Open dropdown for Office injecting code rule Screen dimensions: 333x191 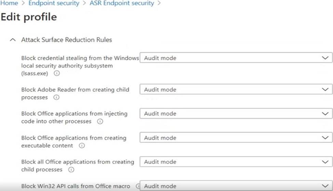pyautogui.click(x=236, y=114)
